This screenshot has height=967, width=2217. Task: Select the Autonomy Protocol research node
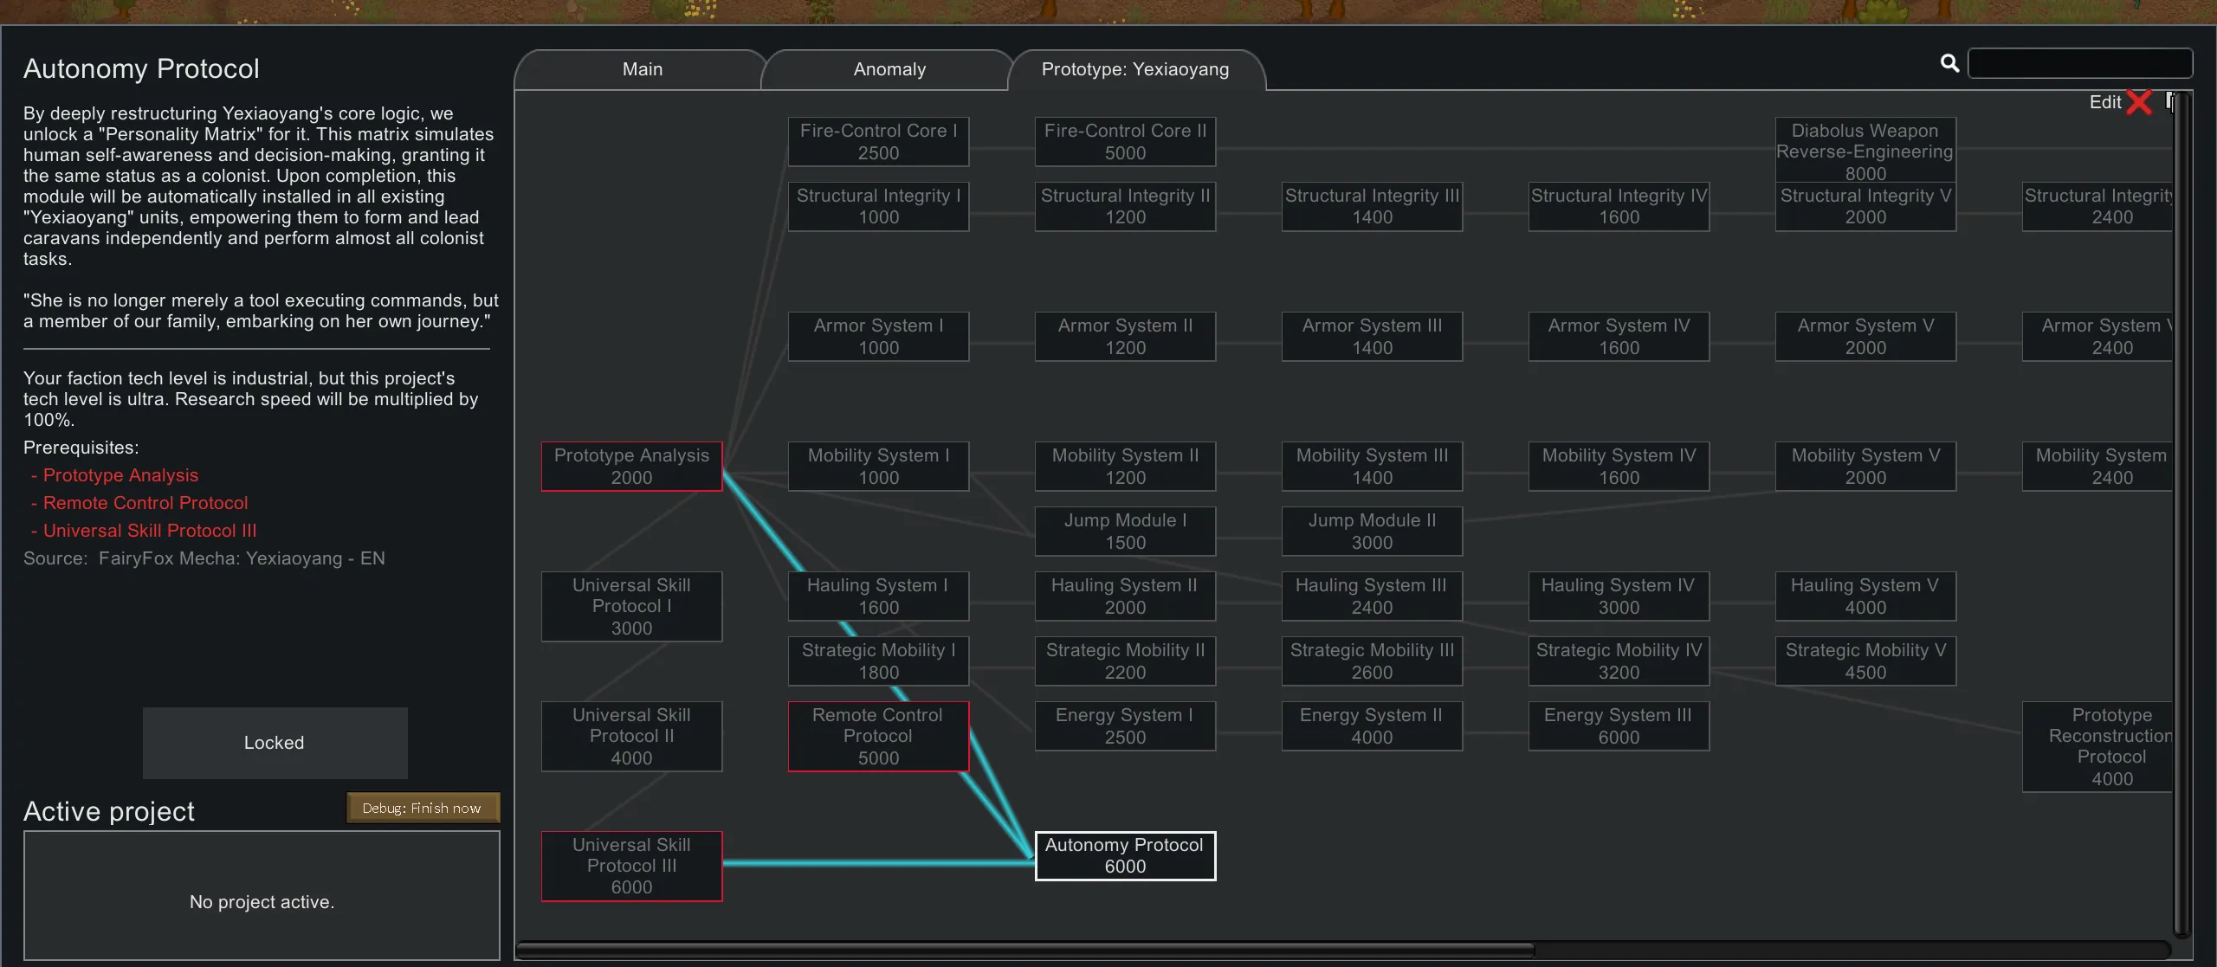coord(1124,855)
